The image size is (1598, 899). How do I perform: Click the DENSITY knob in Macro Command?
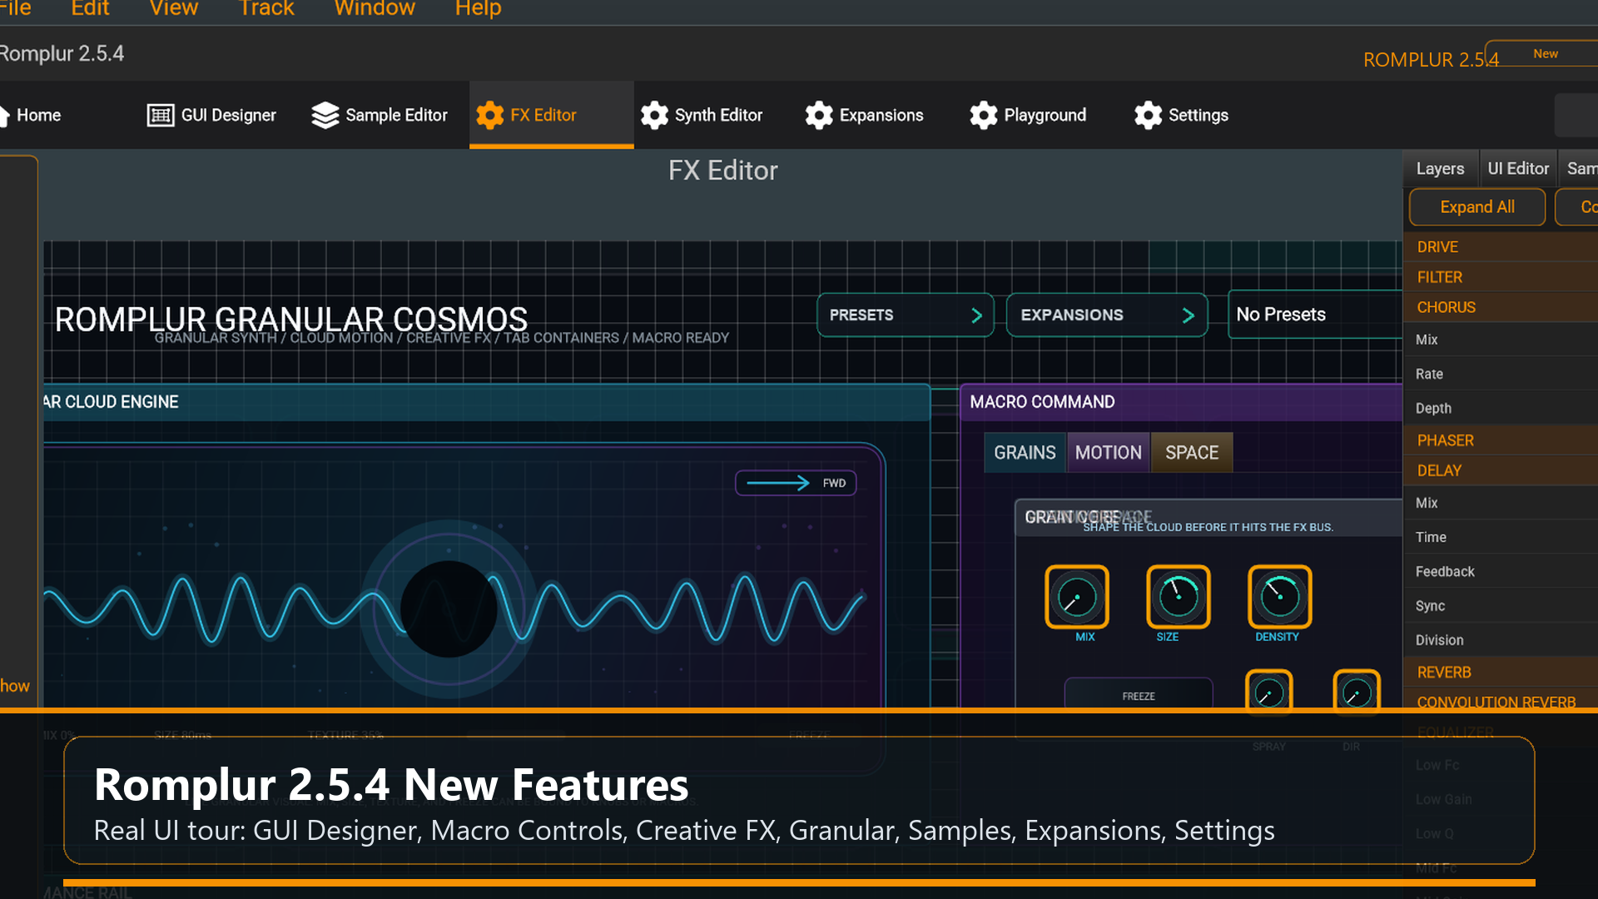click(1280, 597)
